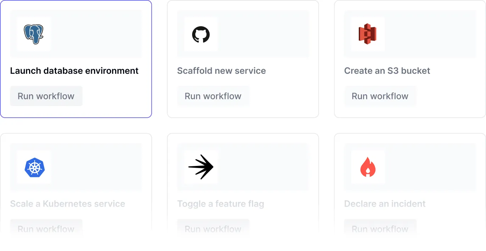486x251 pixels.
Task: Click the GitHub icon thumbnail tile
Action: [201, 34]
